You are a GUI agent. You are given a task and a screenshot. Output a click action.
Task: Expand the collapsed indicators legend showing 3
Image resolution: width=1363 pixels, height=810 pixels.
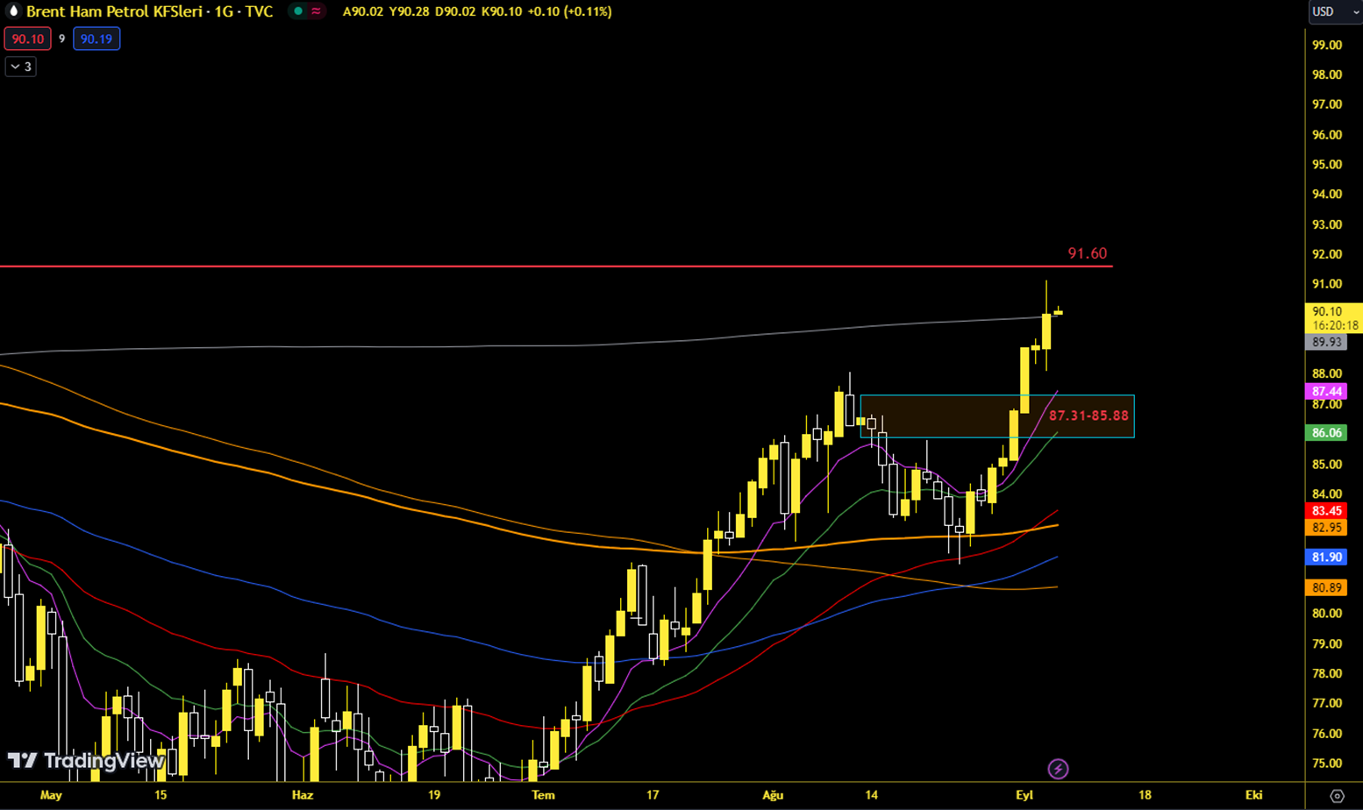point(21,67)
